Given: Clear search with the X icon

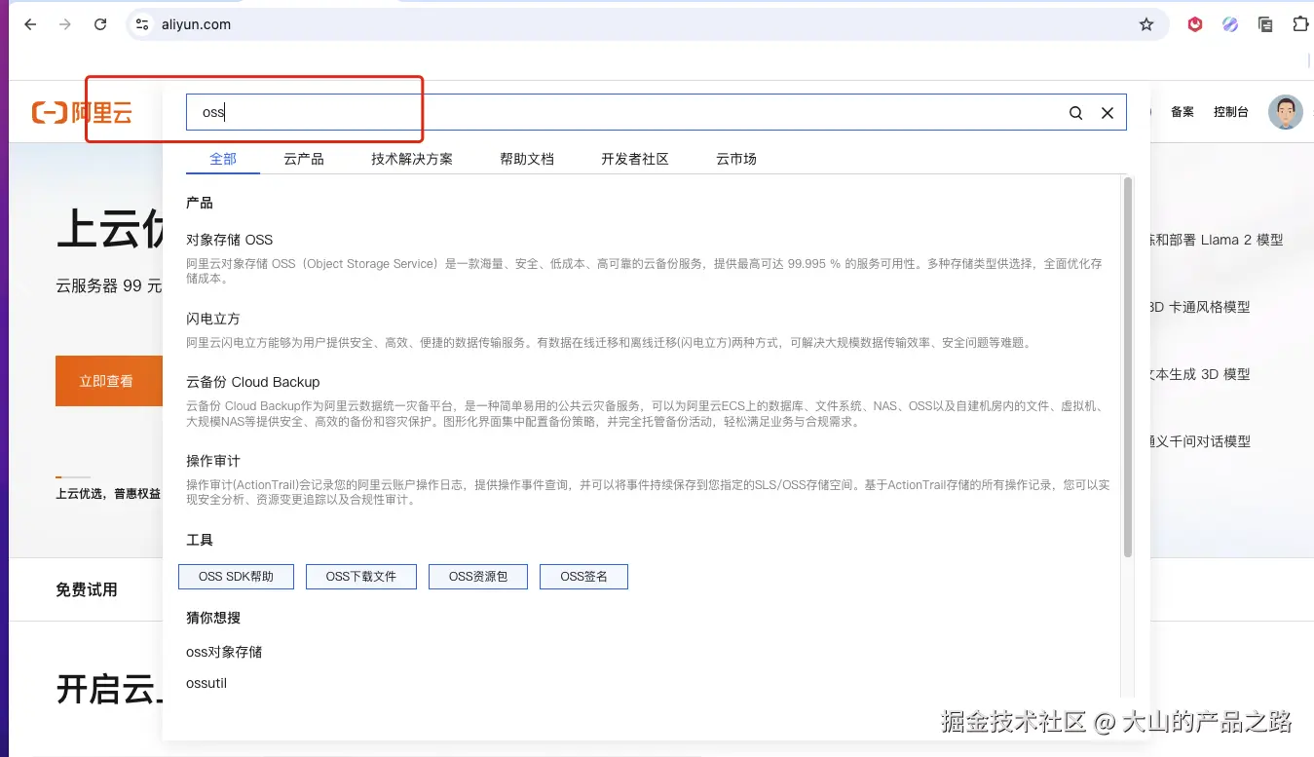Looking at the screenshot, I should click(x=1108, y=112).
